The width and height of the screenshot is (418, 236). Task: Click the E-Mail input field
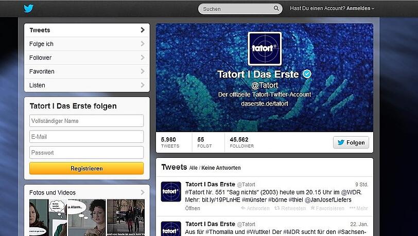coord(86,137)
